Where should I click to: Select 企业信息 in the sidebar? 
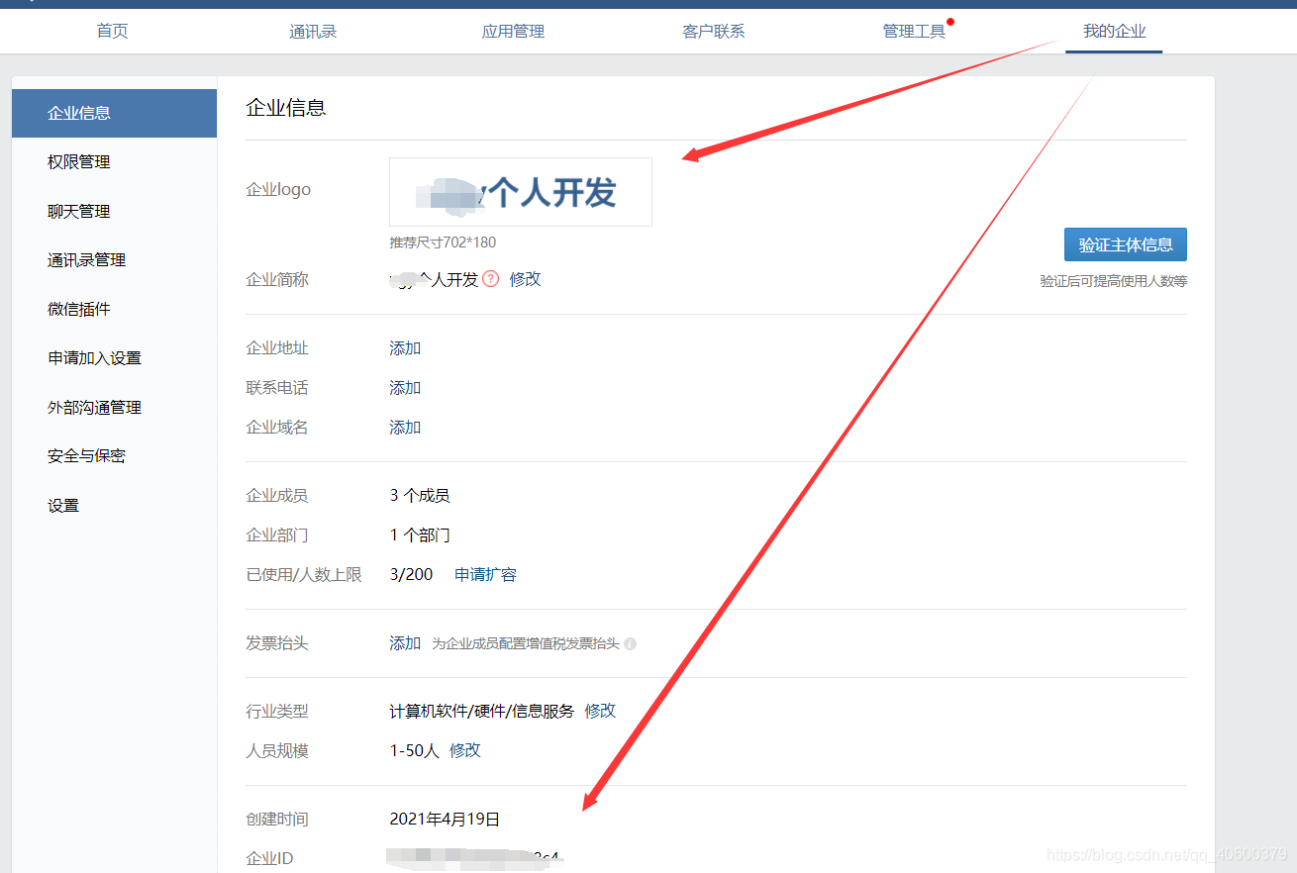coord(114,113)
